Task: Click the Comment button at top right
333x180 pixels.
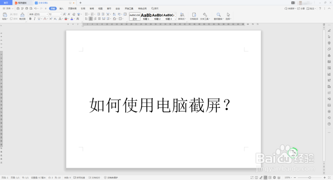Action: click(x=311, y=9)
